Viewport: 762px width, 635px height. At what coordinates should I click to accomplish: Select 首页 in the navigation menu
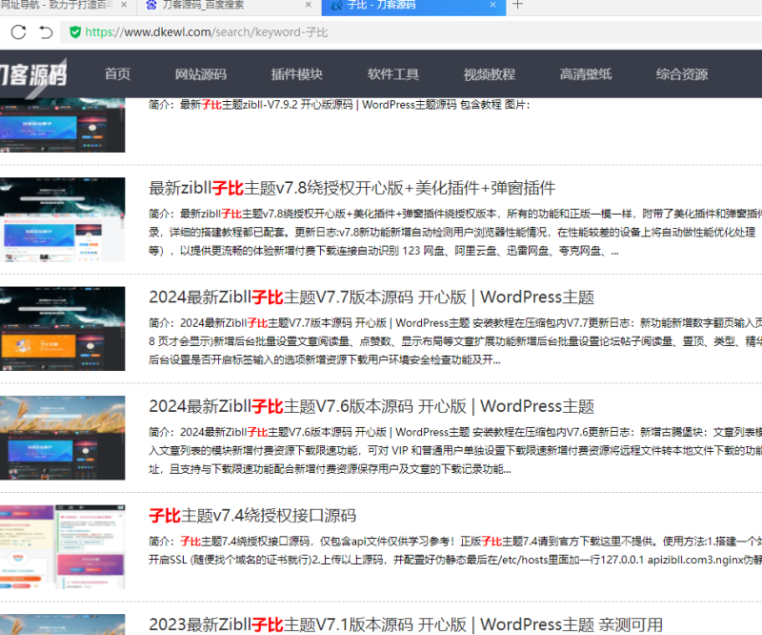click(118, 73)
